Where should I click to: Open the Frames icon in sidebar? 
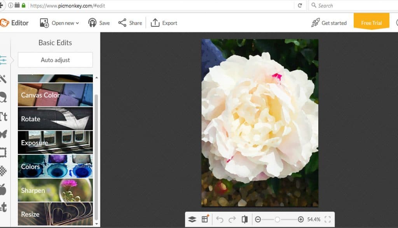[x=3, y=153]
